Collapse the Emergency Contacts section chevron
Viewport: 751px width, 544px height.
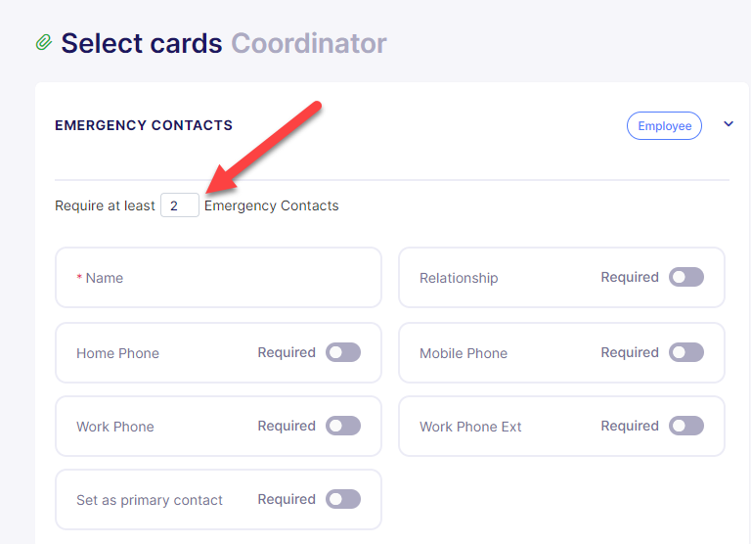[x=728, y=124]
